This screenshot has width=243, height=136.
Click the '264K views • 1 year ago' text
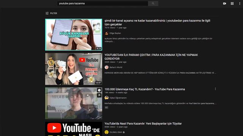pos(115,62)
